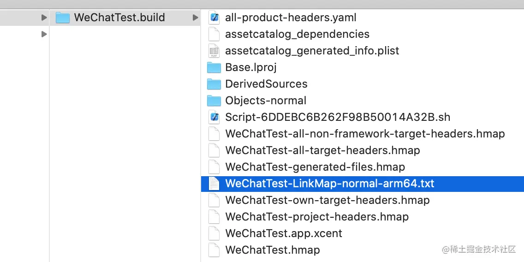Click disclosure arrow in row below WeChatTest.build
Image resolution: width=524 pixels, height=262 pixels.
pos(44,34)
